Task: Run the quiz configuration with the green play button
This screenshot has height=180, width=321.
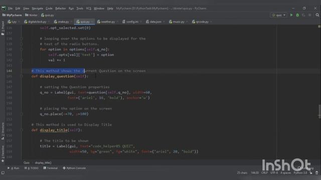Action: pos(291,15)
